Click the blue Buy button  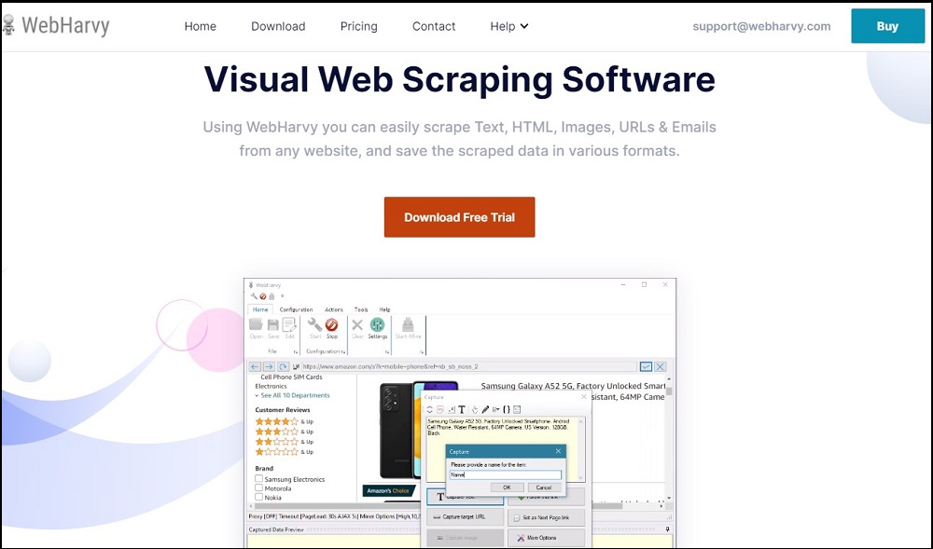coord(887,26)
